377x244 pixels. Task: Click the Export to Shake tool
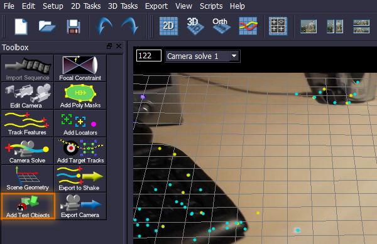click(x=80, y=178)
